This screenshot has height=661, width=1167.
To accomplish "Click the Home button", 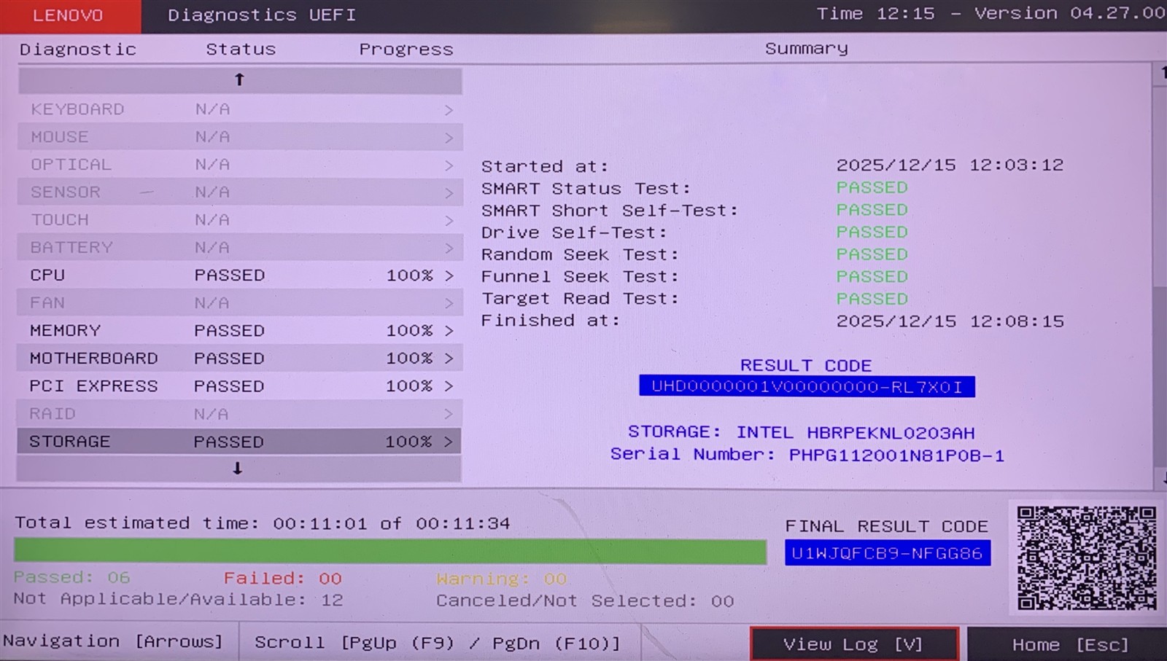I will (x=1067, y=644).
